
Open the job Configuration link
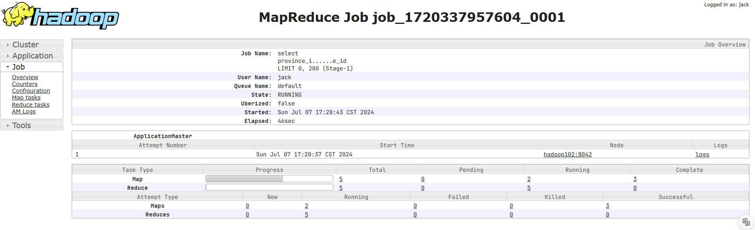[x=31, y=91]
